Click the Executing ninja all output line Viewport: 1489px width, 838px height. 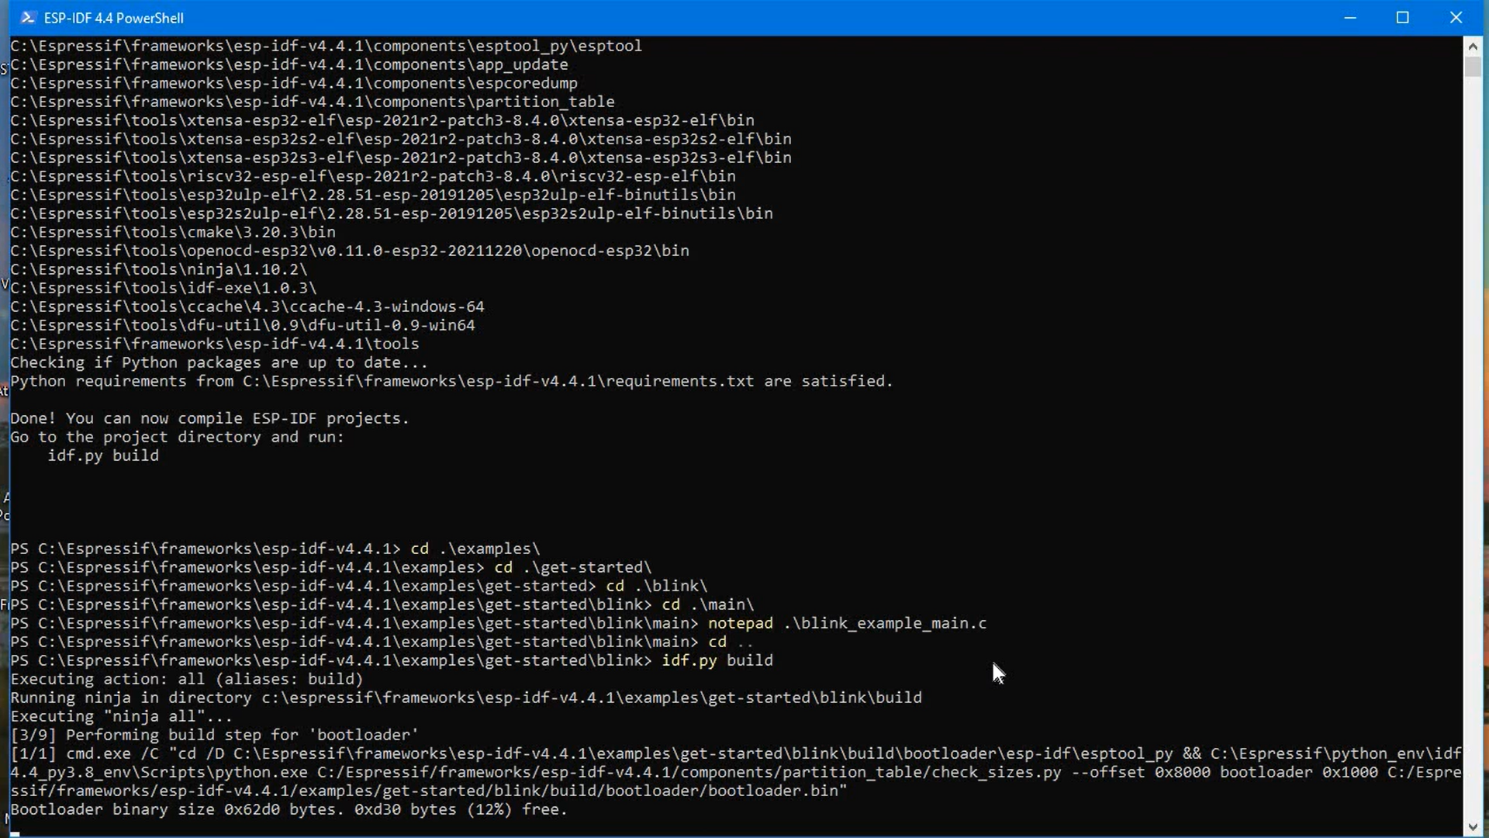120,715
